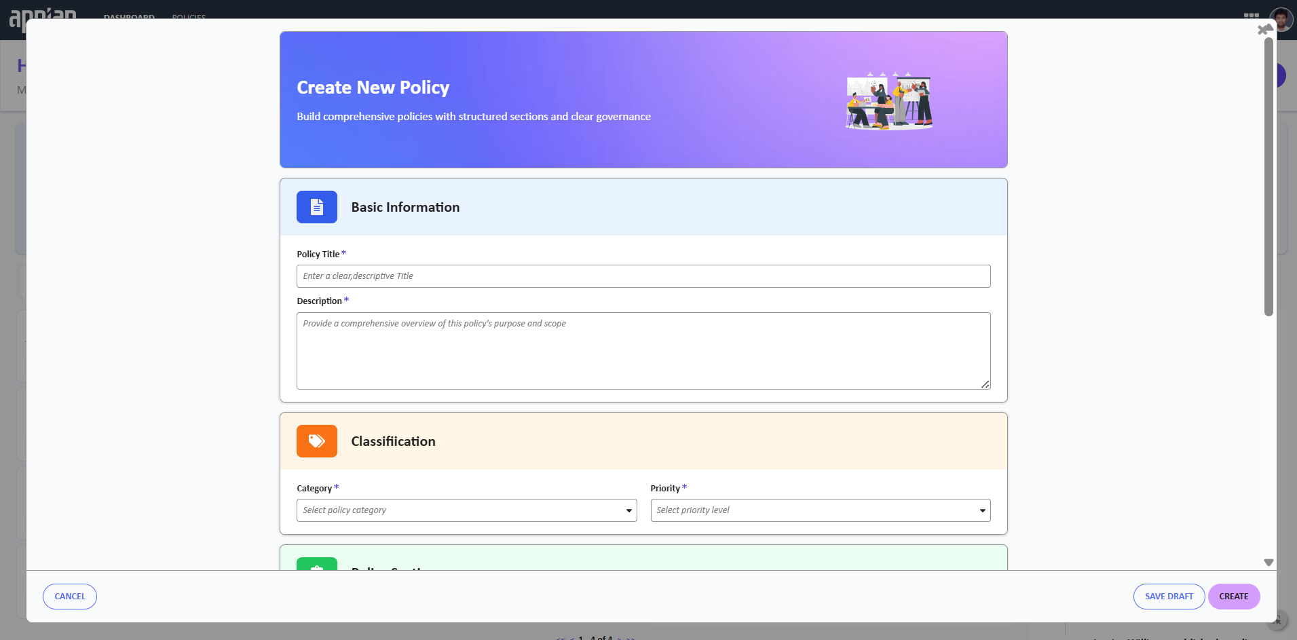Click the green Policy Sections icon
1297x640 pixels.
coord(316,564)
